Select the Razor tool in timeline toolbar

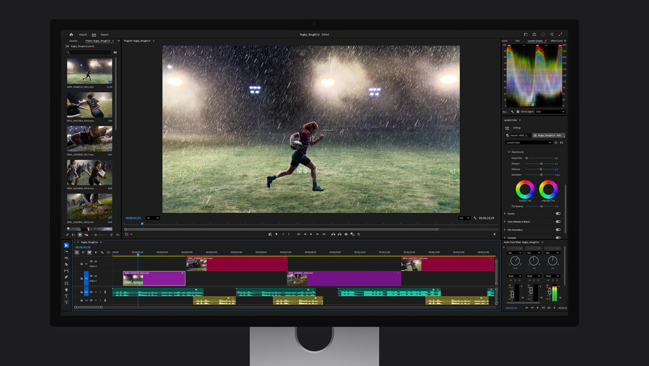(67, 264)
